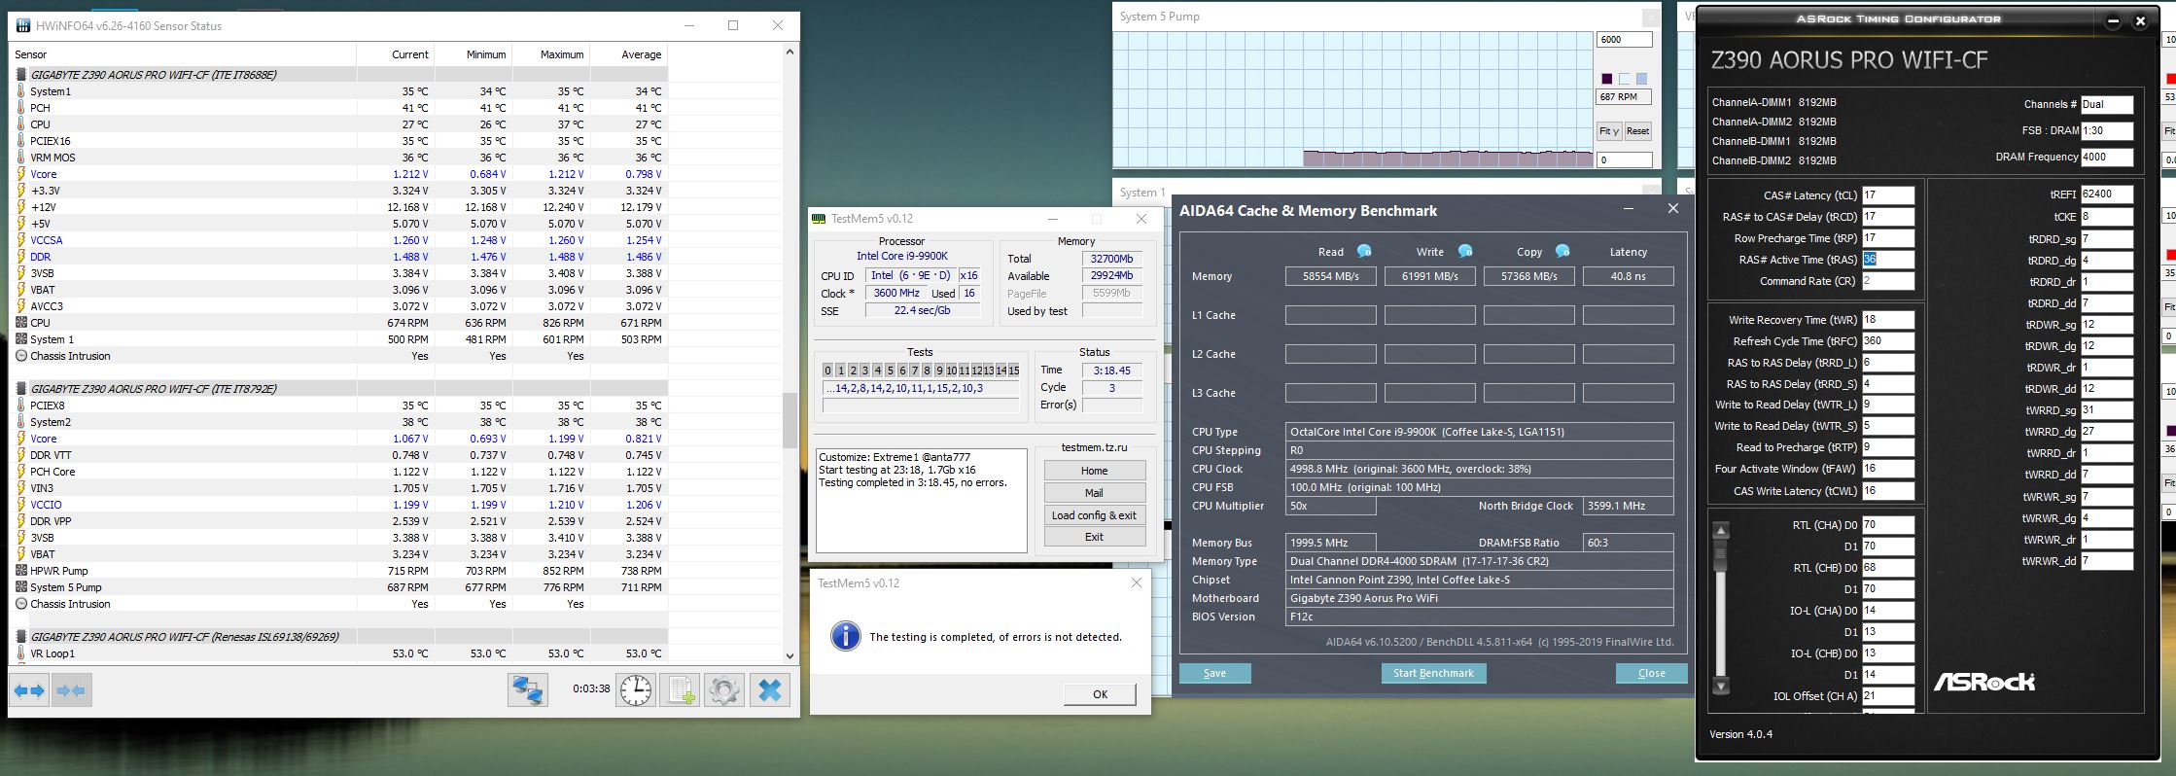Click the clock icon in HWiNFO toolbar
2176x776 pixels.
[636, 690]
